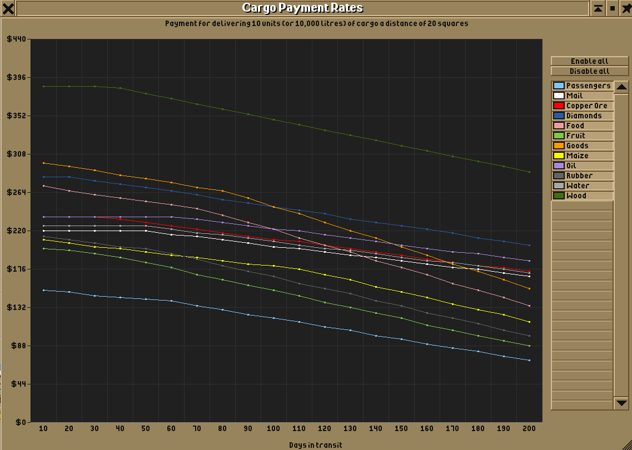
Task: Toggle Mail cargo visibility
Action: pos(583,96)
